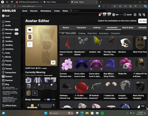
Task: Click the plus slot in Currently Wearing
Action: tap(35, 93)
